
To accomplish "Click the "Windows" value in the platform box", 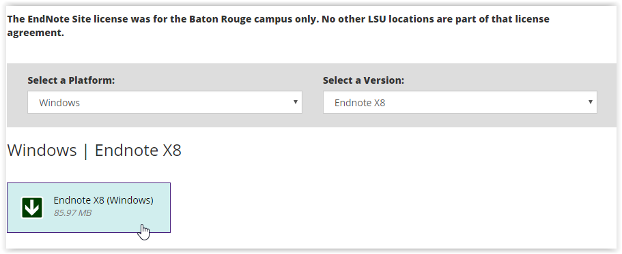I will (x=59, y=103).
